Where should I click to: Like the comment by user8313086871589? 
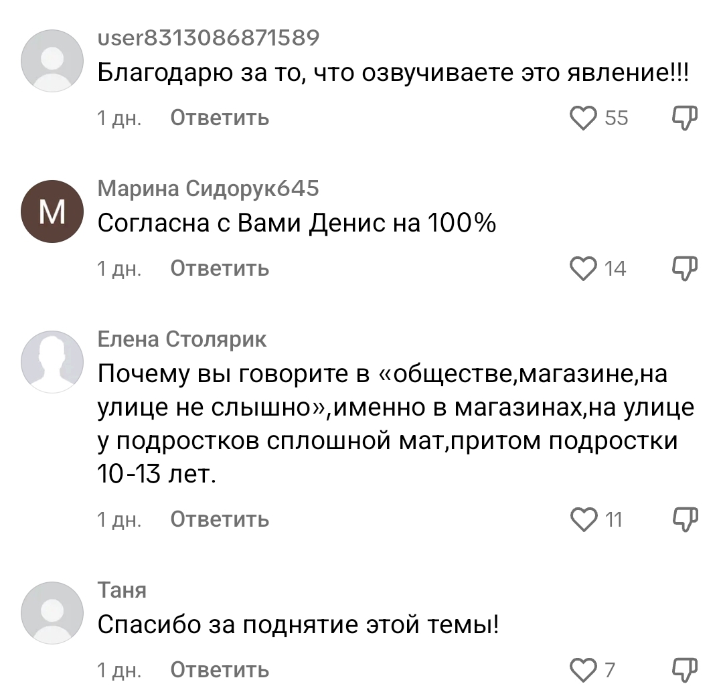tap(583, 118)
